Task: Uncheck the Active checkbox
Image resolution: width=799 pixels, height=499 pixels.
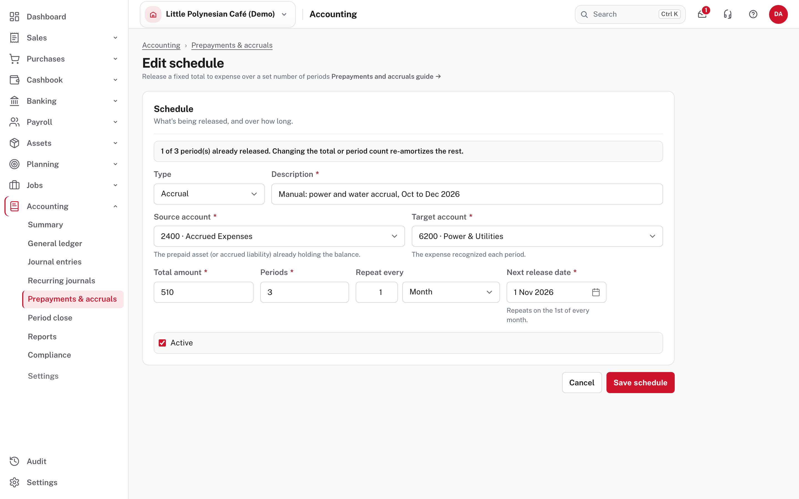Action: (163, 343)
